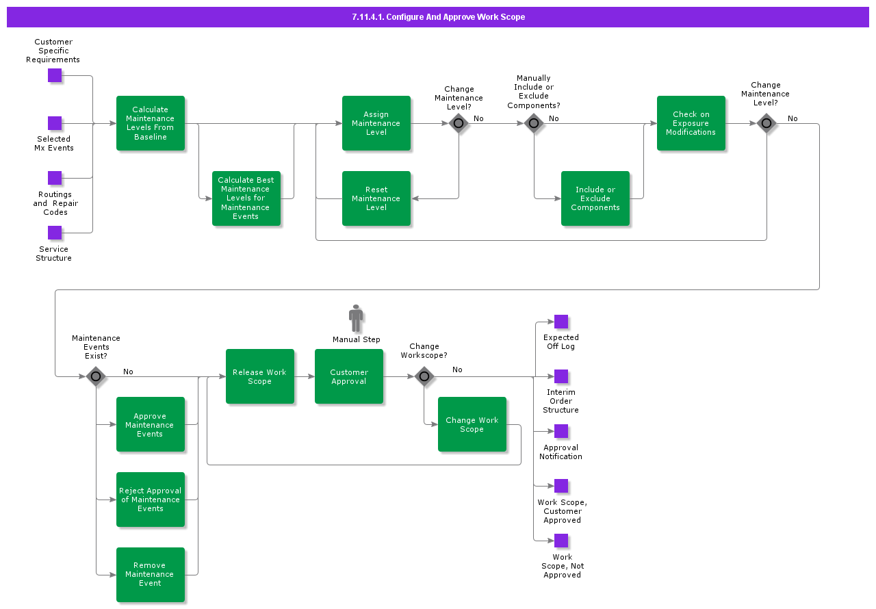Expand the rightmost Change Maintenance Level diamond
Image resolution: width=876 pixels, height=609 pixels.
(766, 123)
